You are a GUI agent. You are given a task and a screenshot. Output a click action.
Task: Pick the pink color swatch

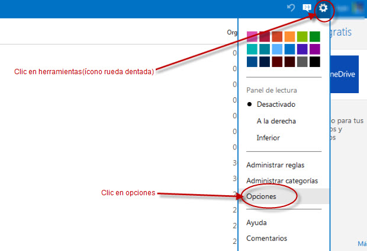(252, 36)
